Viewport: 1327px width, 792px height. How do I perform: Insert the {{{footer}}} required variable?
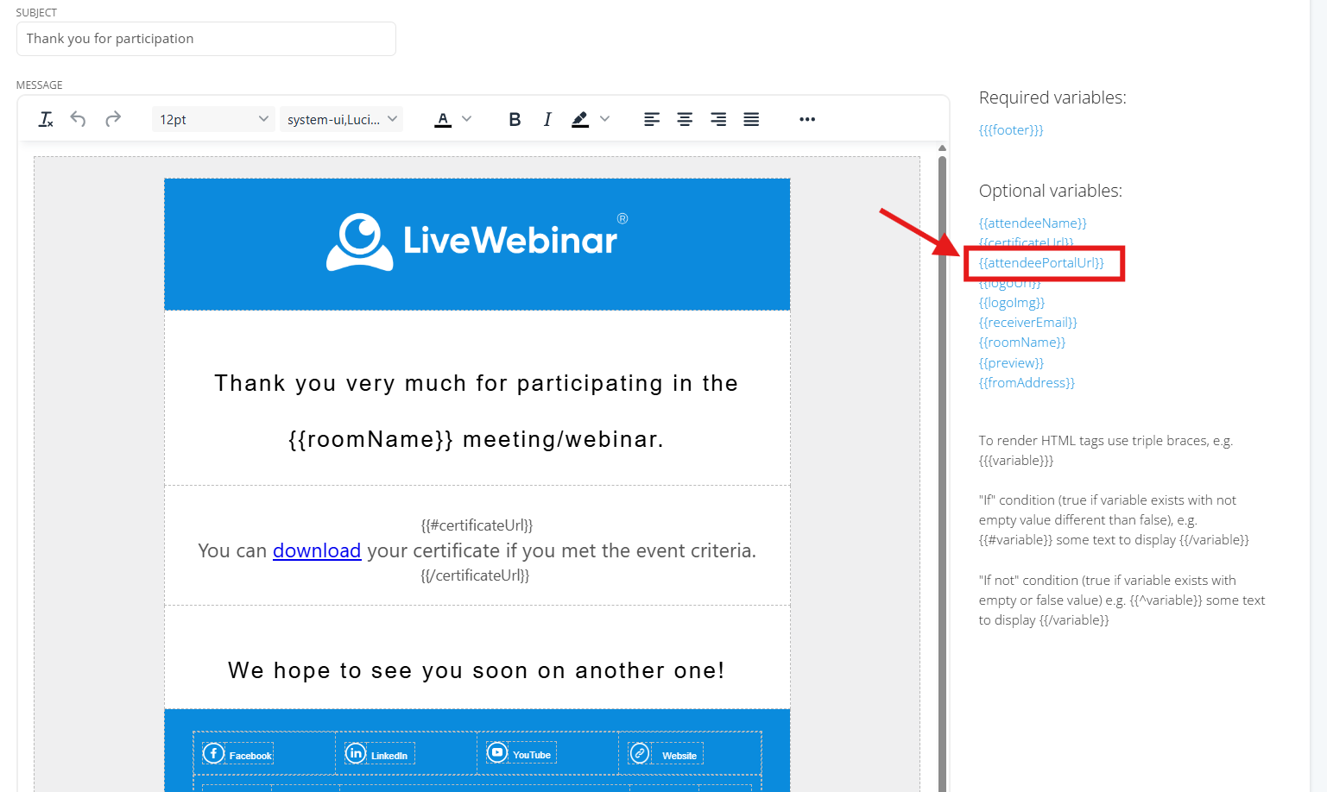(1011, 130)
